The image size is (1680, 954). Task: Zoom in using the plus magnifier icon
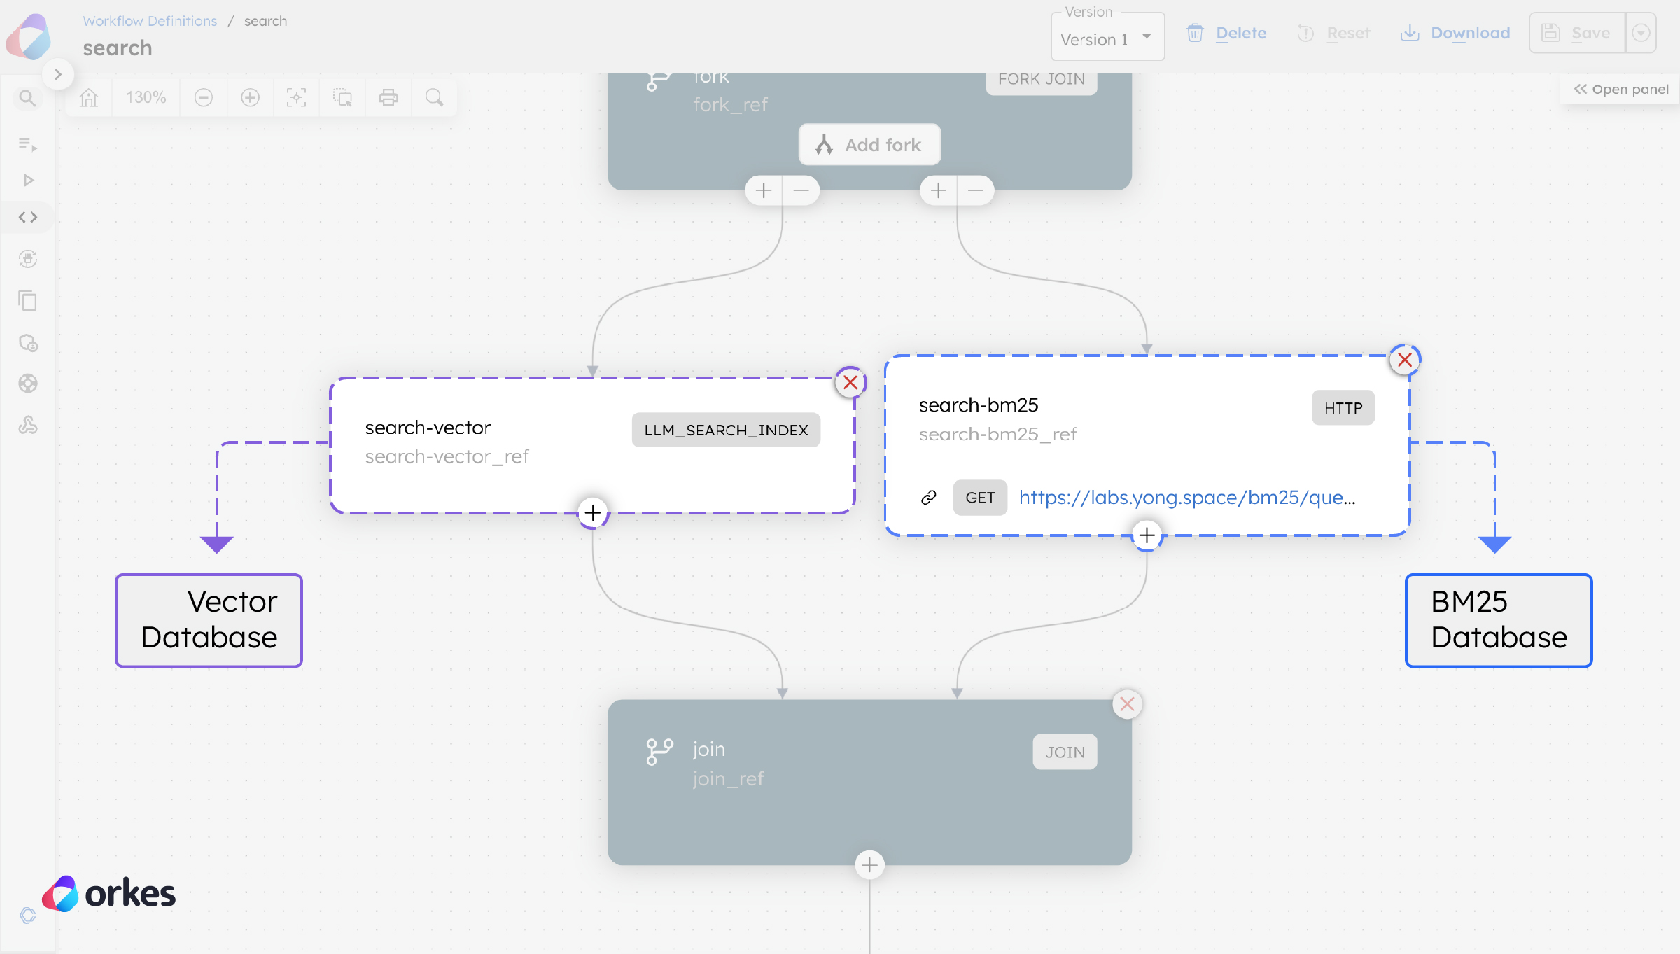(x=249, y=97)
